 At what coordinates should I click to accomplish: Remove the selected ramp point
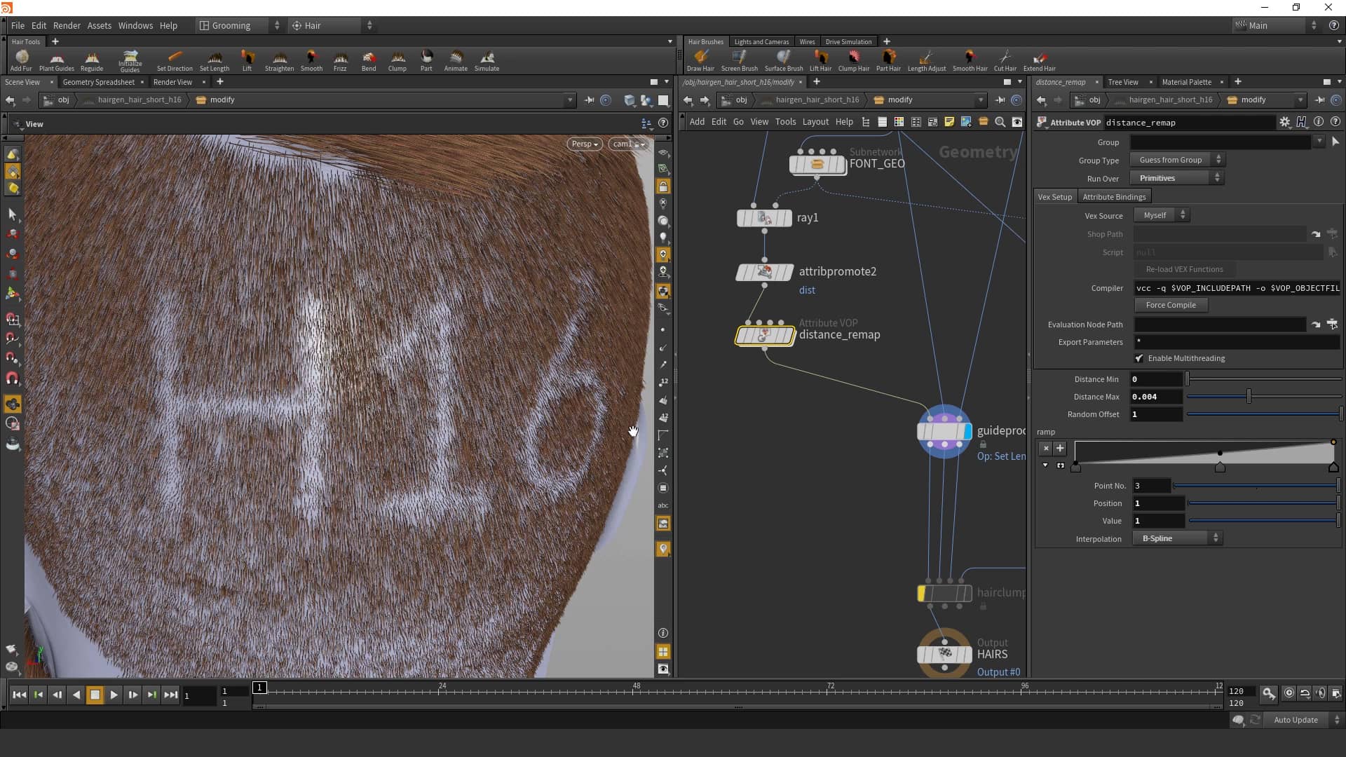(1045, 448)
